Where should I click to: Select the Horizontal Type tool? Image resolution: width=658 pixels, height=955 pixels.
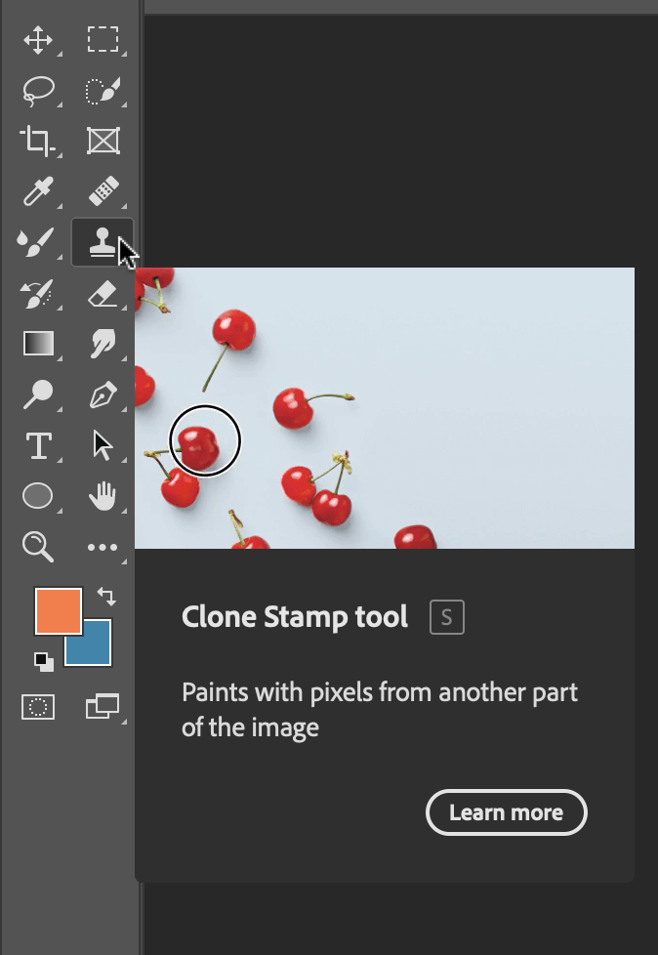pyautogui.click(x=38, y=446)
